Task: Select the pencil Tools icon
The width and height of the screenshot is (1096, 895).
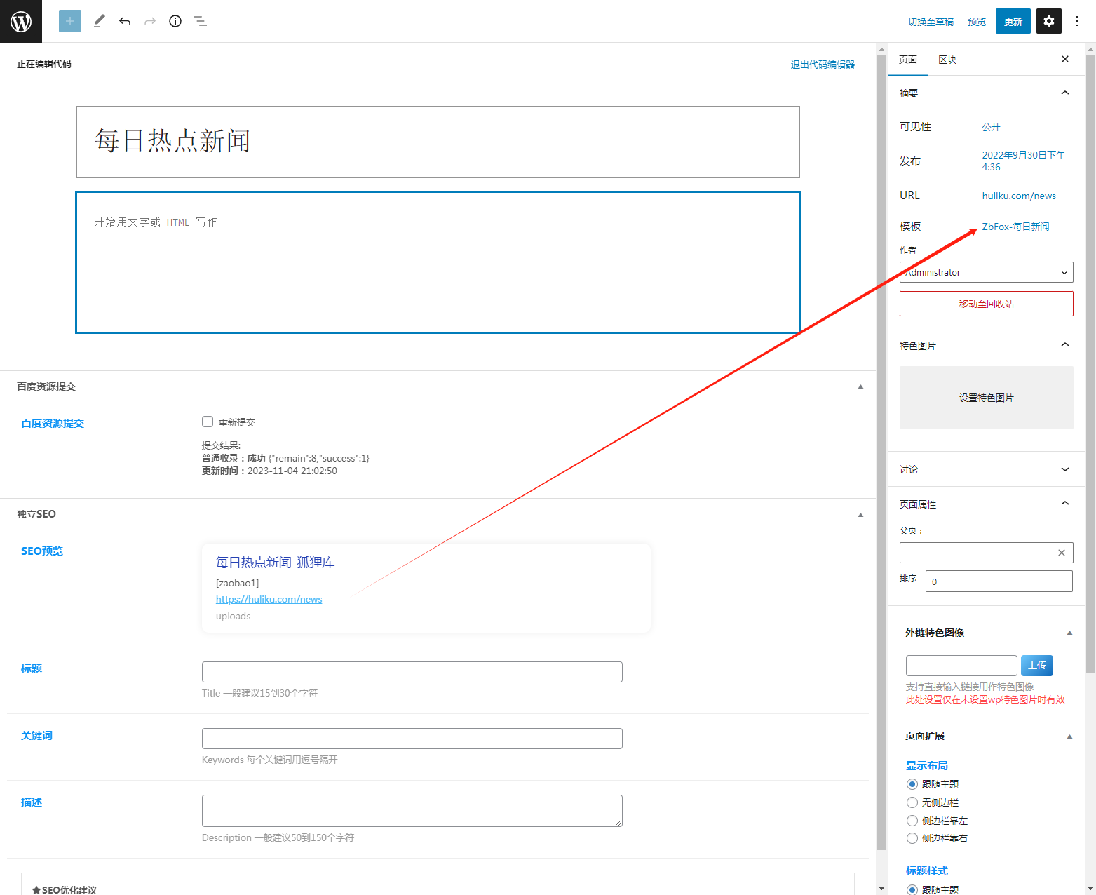Action: pyautogui.click(x=99, y=21)
